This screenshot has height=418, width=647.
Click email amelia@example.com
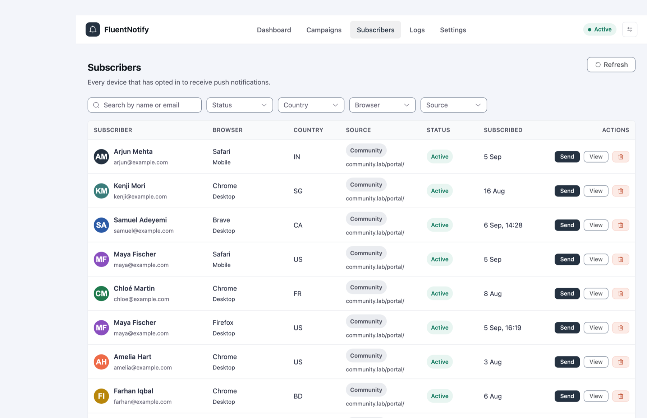pos(143,367)
